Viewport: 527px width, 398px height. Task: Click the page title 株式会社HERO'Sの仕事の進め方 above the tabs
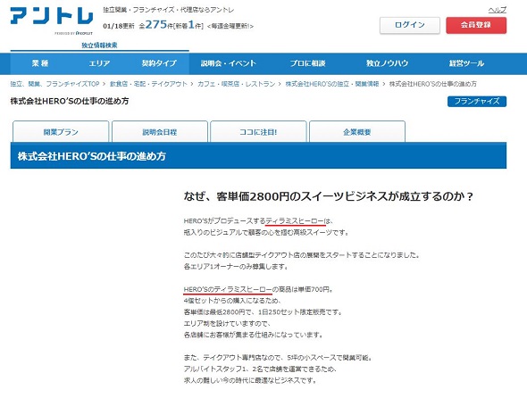pos(70,101)
